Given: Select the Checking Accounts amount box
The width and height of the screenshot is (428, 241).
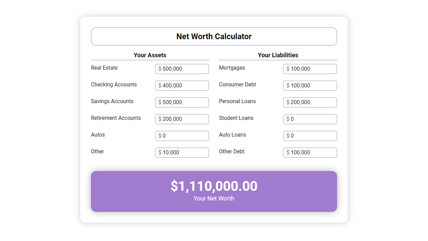Looking at the screenshot, I should coord(182,86).
